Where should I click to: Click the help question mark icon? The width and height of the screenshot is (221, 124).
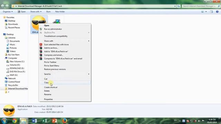217,12
